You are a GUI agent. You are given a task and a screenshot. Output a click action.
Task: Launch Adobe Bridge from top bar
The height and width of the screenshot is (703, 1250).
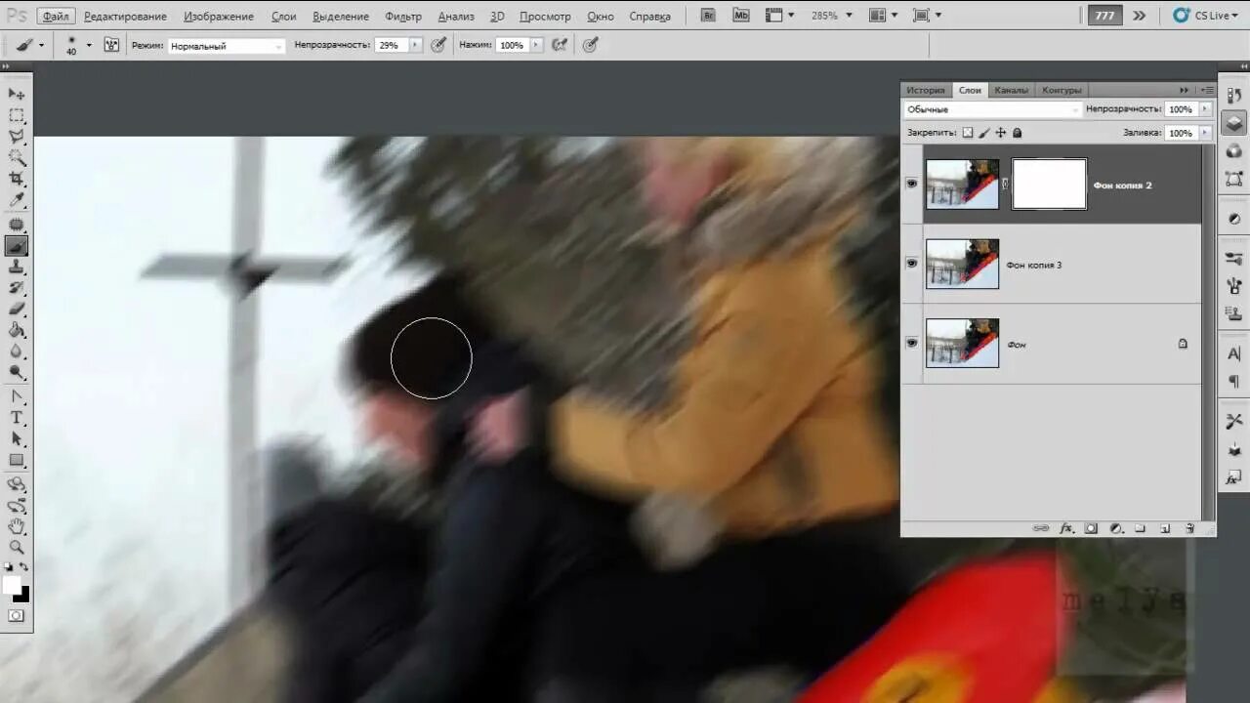[x=709, y=16]
